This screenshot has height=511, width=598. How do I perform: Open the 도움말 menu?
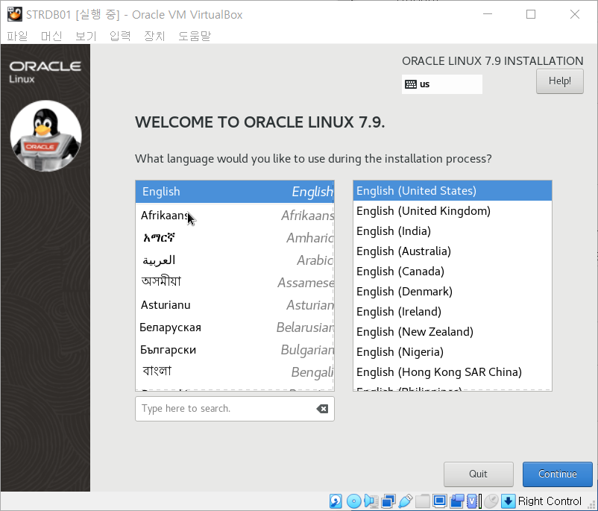coord(195,36)
